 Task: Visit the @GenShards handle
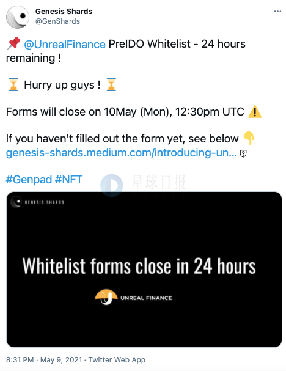click(57, 21)
